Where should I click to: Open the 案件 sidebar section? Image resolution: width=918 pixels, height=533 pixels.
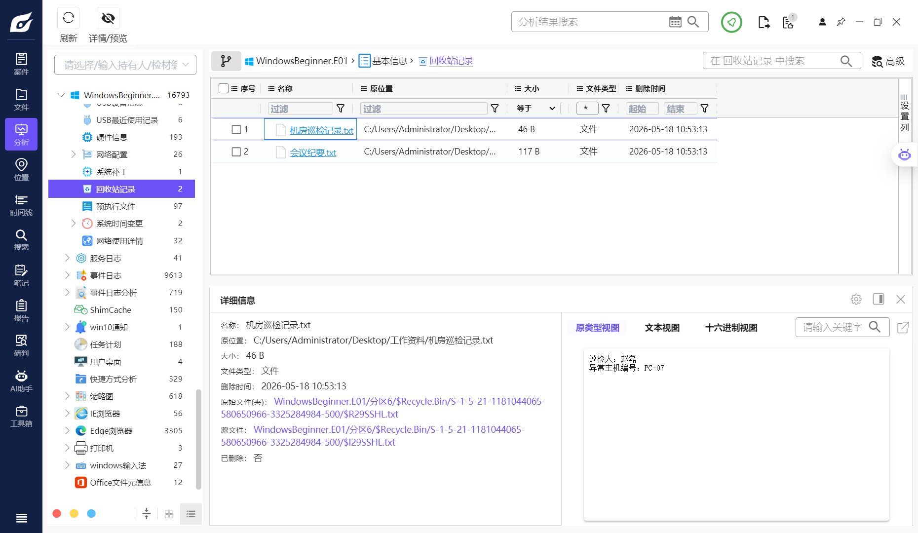point(21,64)
